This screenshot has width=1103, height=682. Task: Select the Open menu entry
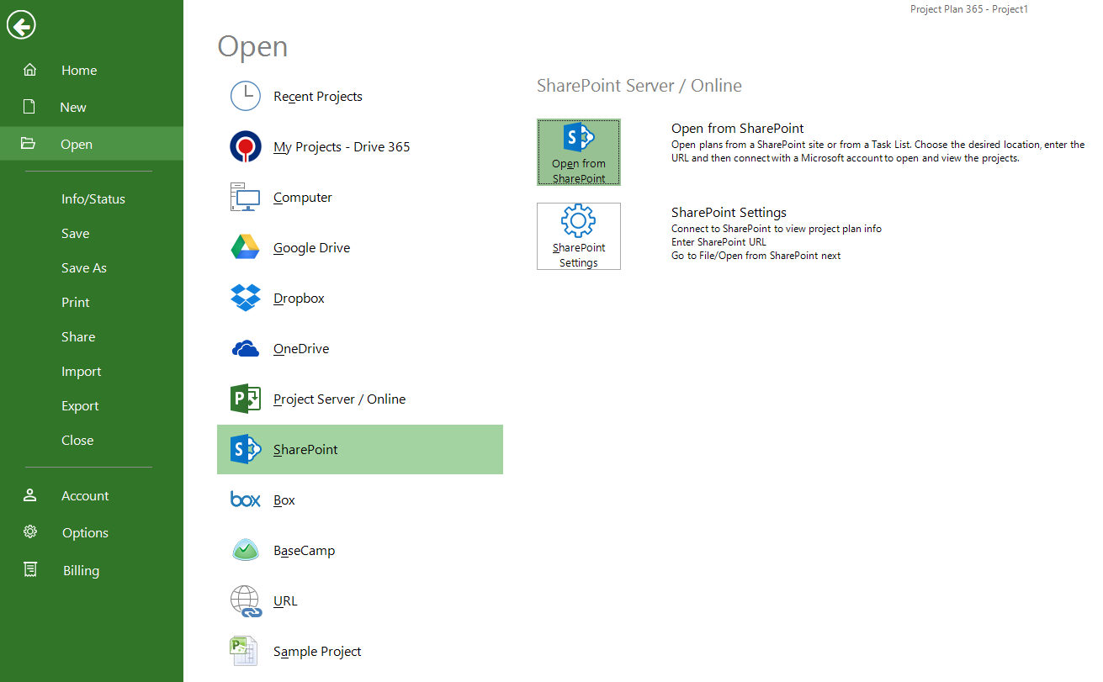pos(92,144)
